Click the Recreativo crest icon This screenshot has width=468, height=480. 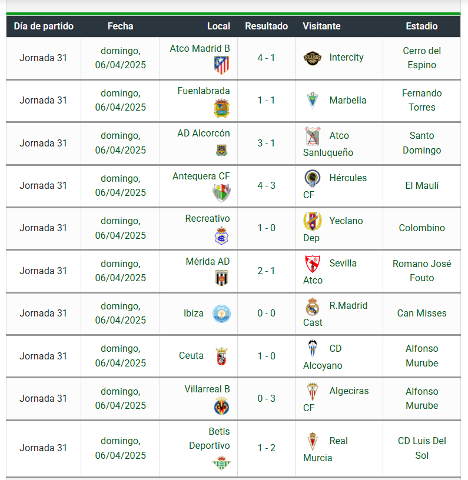tap(221, 236)
